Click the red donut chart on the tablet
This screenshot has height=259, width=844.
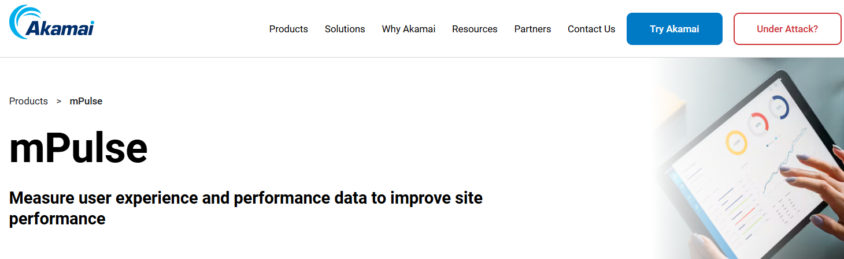[x=758, y=123]
